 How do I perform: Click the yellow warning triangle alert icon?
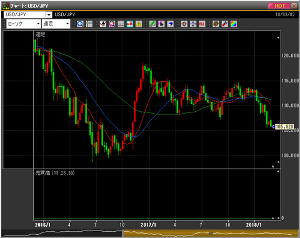pos(139,24)
